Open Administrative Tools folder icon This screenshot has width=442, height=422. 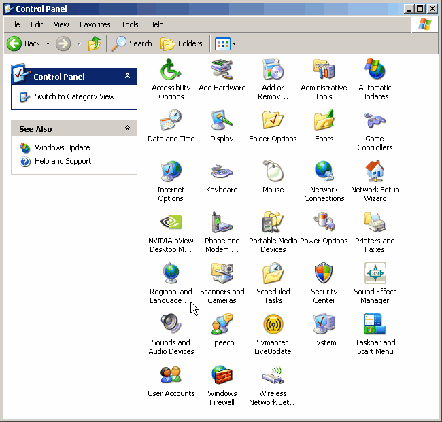[324, 69]
